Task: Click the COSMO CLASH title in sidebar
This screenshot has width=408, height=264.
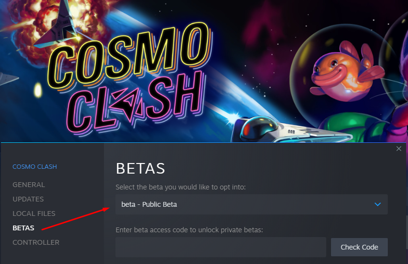Action: click(35, 167)
